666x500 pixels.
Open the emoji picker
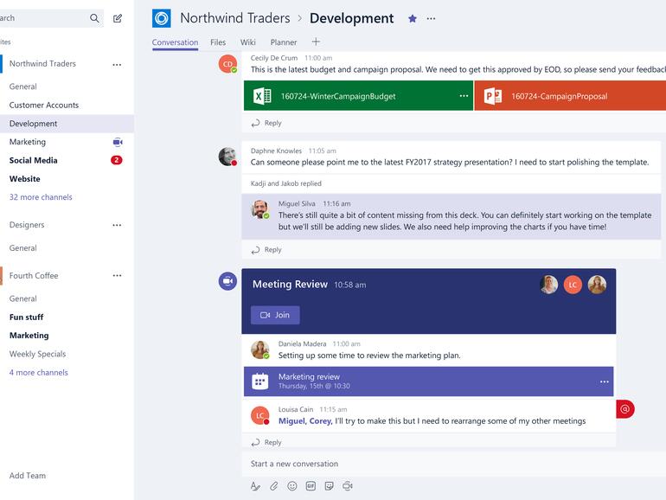tap(292, 486)
